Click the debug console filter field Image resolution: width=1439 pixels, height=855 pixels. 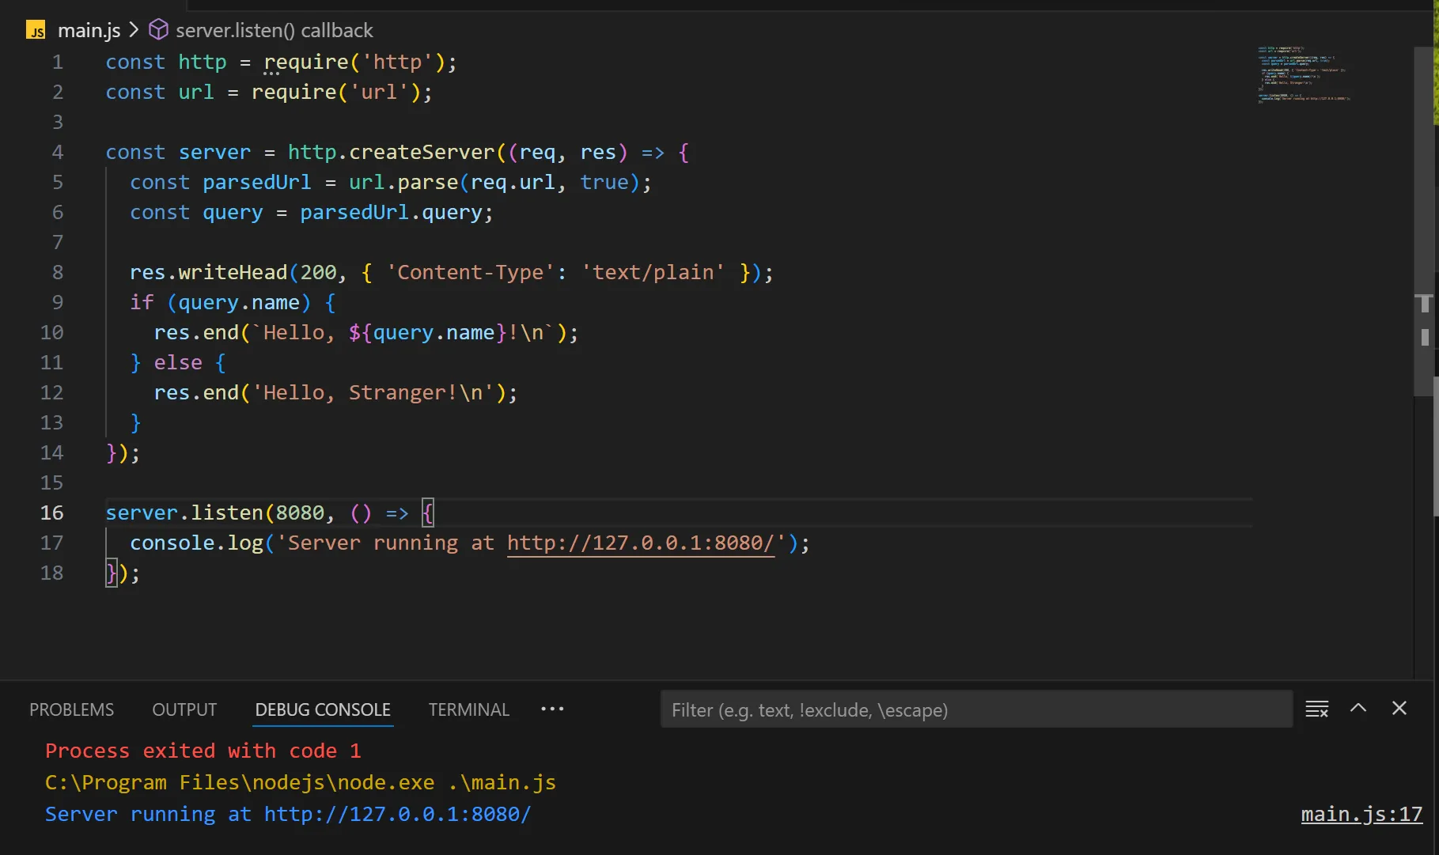coord(976,709)
